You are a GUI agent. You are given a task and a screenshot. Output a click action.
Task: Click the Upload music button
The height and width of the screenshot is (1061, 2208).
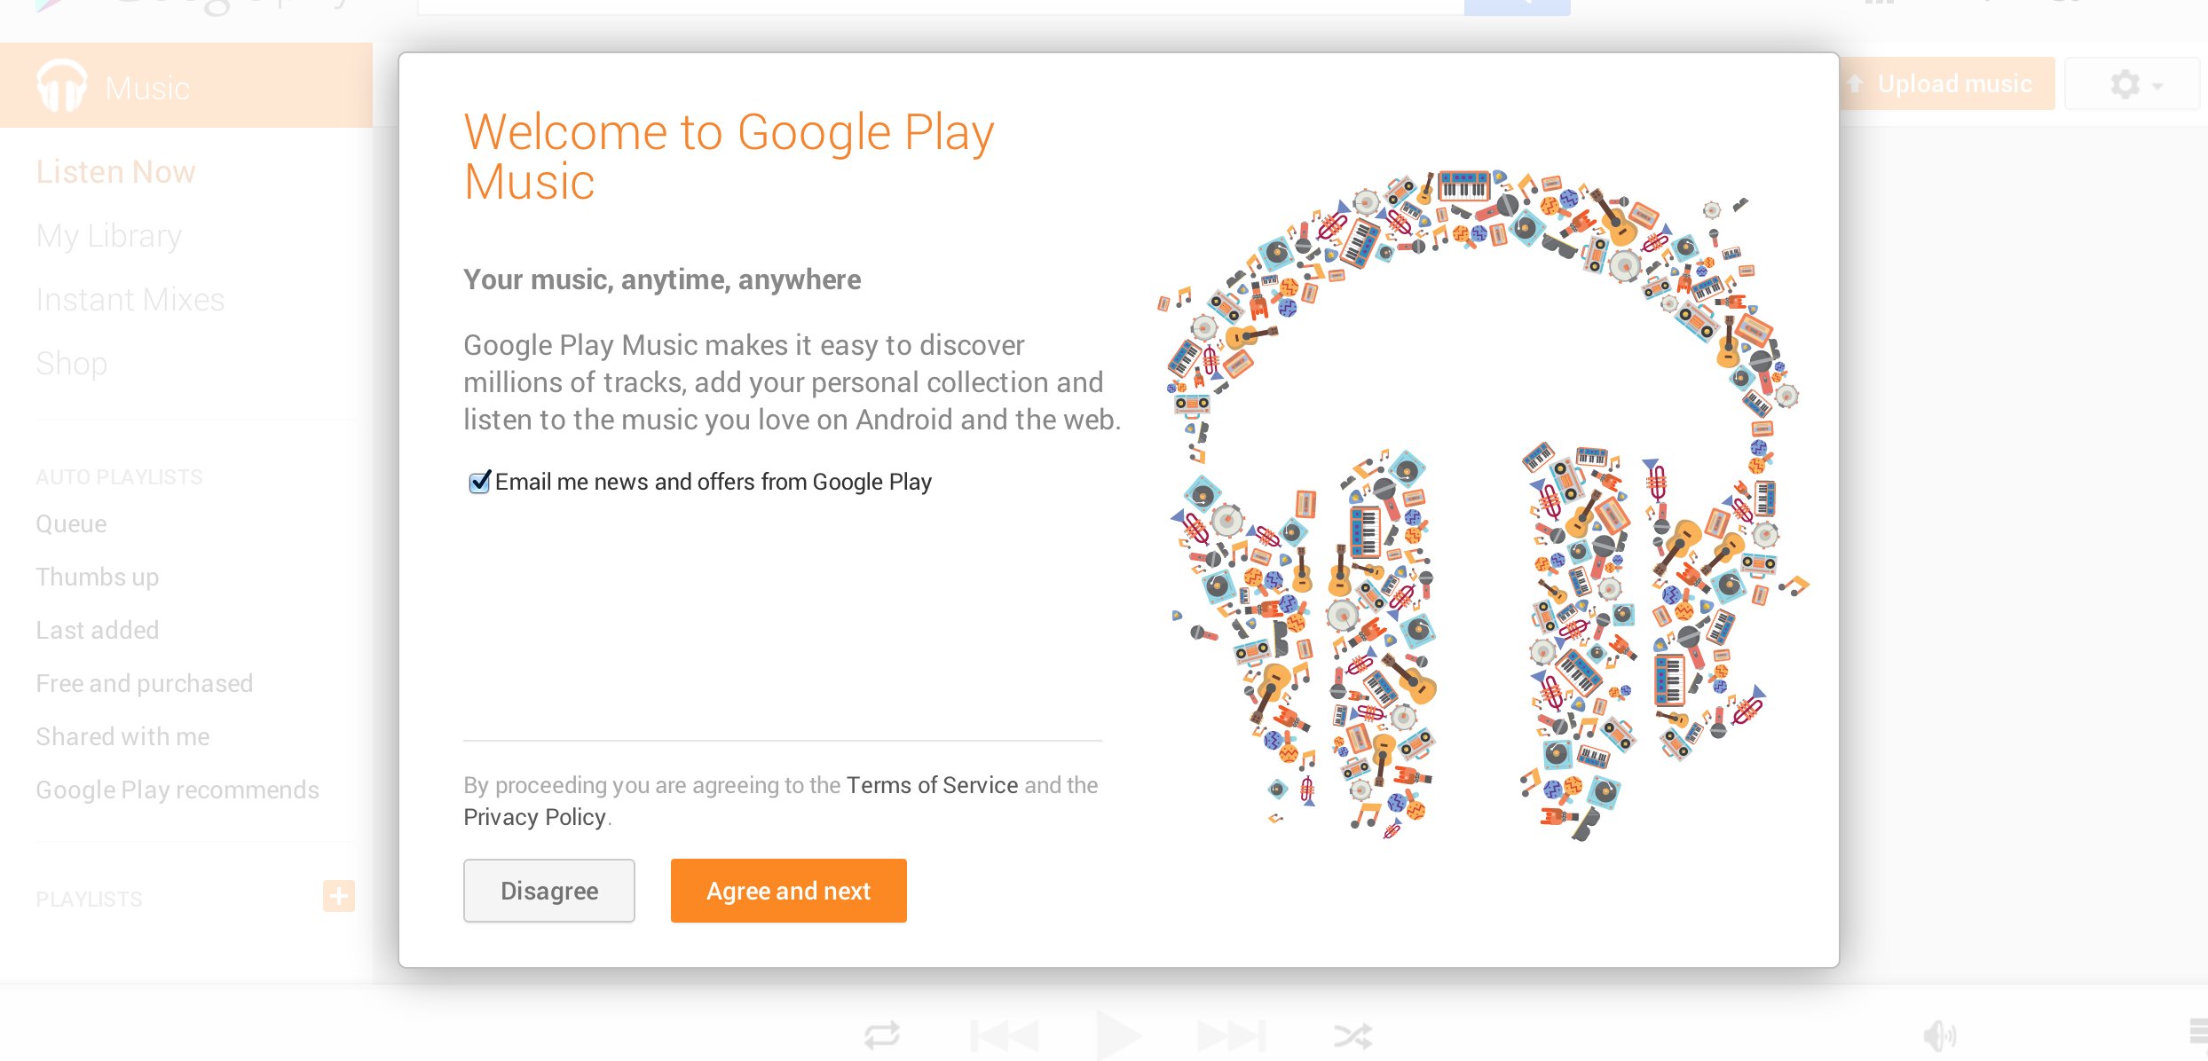pos(1947,84)
